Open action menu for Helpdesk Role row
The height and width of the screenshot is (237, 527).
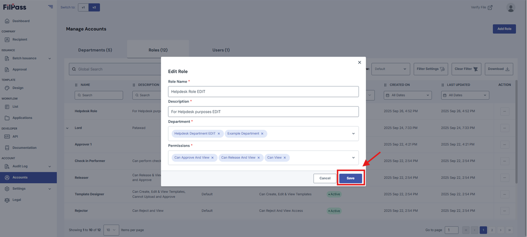point(505,111)
